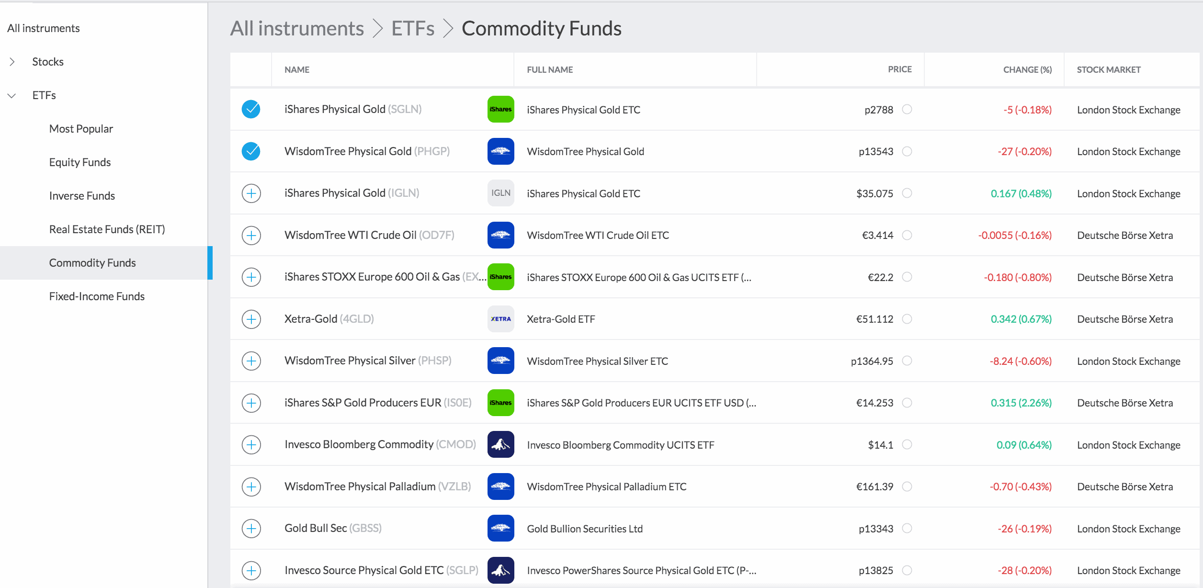Click the p13825 price value

tap(876, 570)
